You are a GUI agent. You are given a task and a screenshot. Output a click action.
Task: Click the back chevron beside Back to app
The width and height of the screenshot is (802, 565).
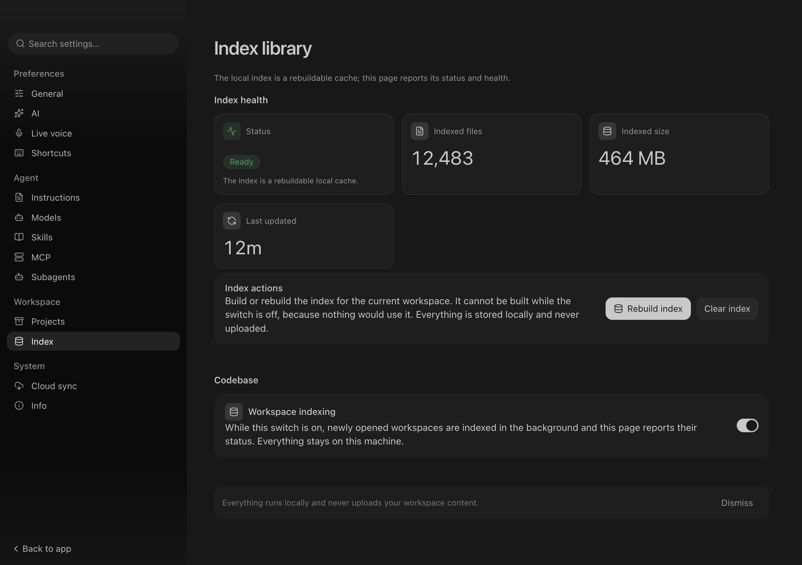coord(16,549)
